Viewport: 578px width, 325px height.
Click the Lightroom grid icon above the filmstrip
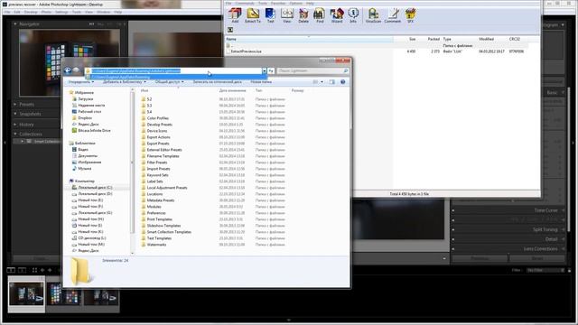pos(34,270)
